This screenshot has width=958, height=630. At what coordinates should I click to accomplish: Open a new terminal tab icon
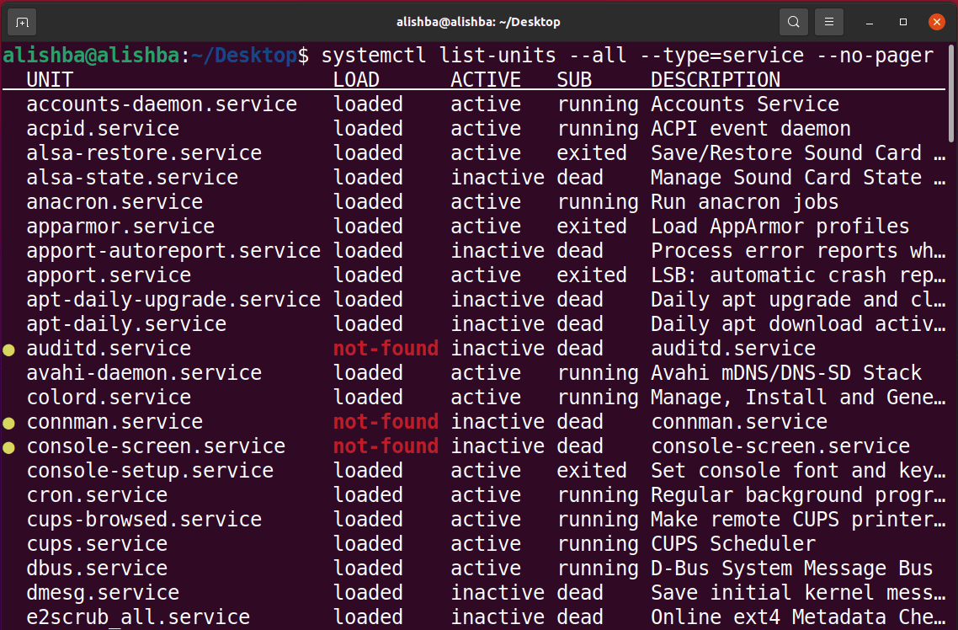22,22
